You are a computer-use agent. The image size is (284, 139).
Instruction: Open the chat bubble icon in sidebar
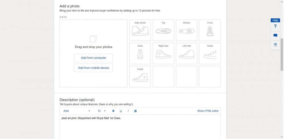[275, 36]
